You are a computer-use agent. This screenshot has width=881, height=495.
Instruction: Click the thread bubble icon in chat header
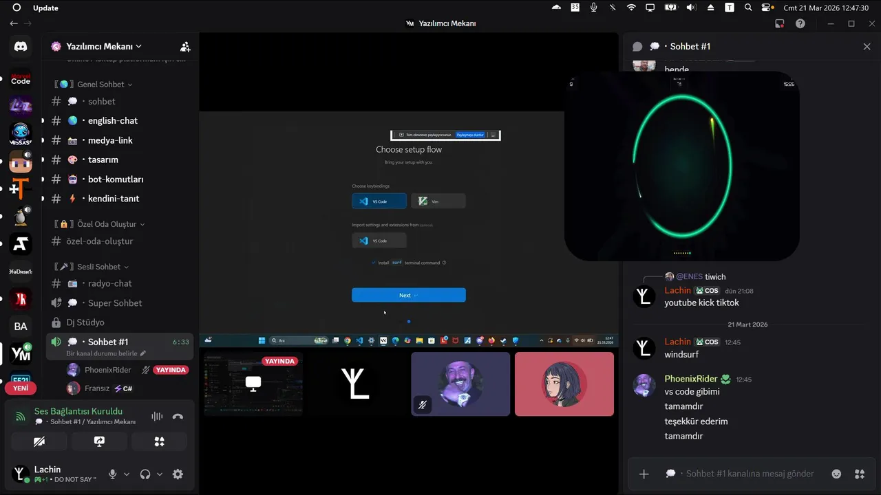[637, 47]
